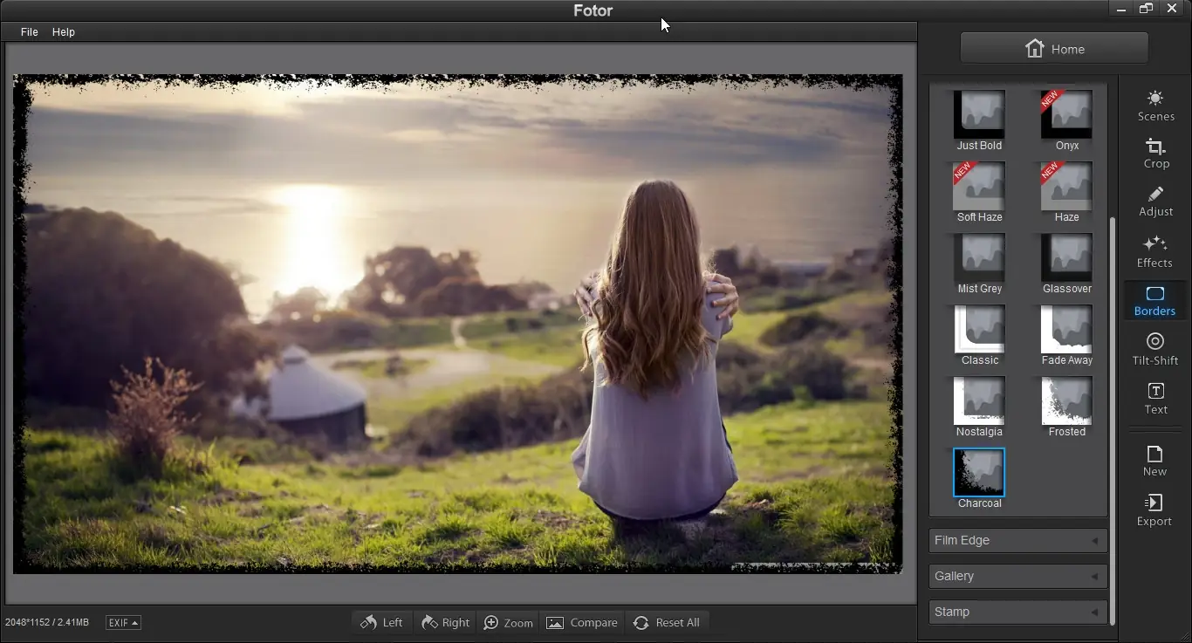Click the New file icon
The image size is (1192, 643).
pos(1154,460)
